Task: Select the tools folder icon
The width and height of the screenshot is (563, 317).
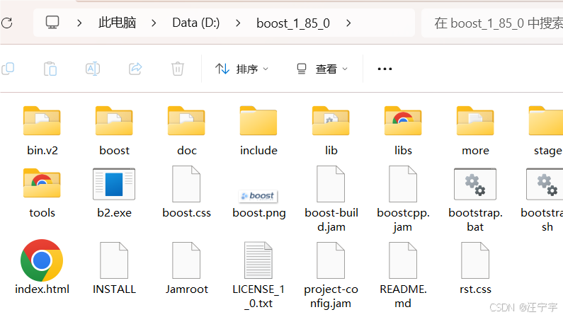Action: coord(42,183)
